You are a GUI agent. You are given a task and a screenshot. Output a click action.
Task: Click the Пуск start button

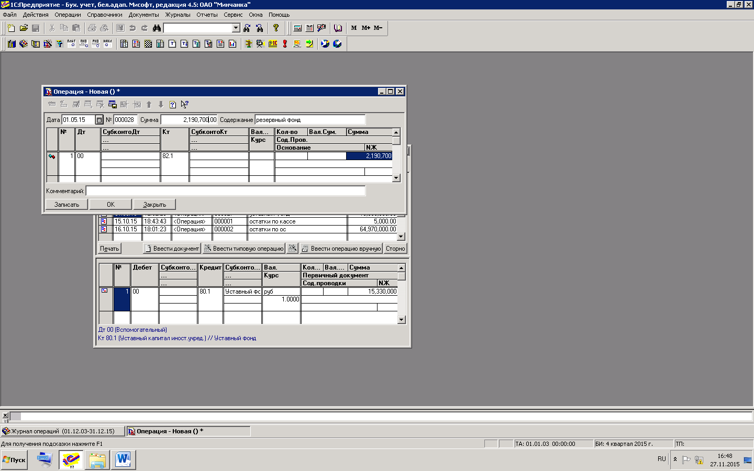14,460
